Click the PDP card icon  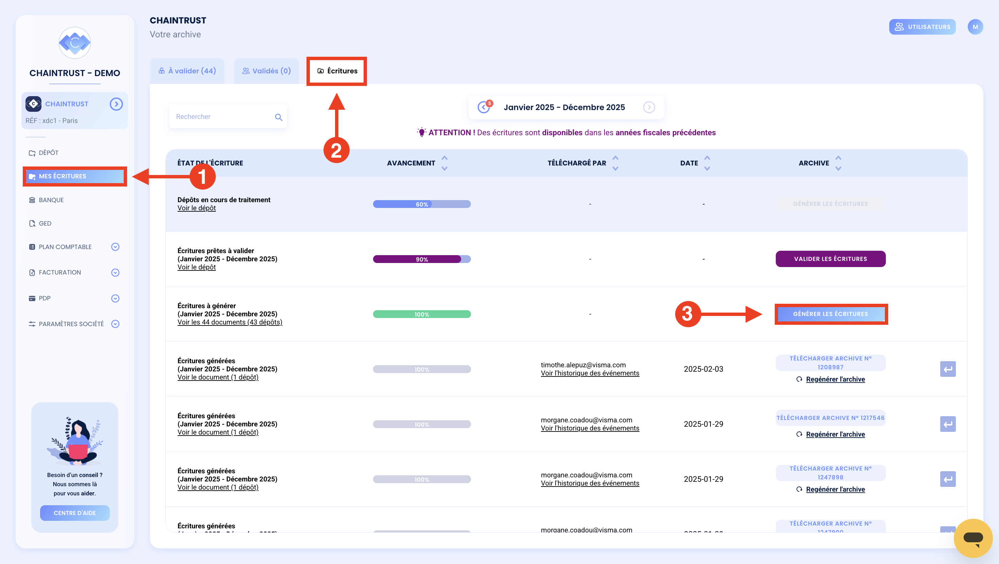point(32,298)
